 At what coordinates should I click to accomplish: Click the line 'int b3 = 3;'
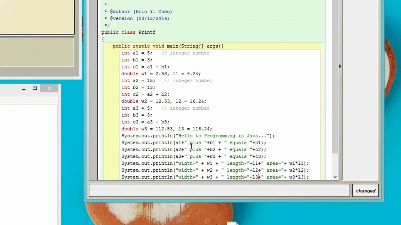[x=137, y=115]
